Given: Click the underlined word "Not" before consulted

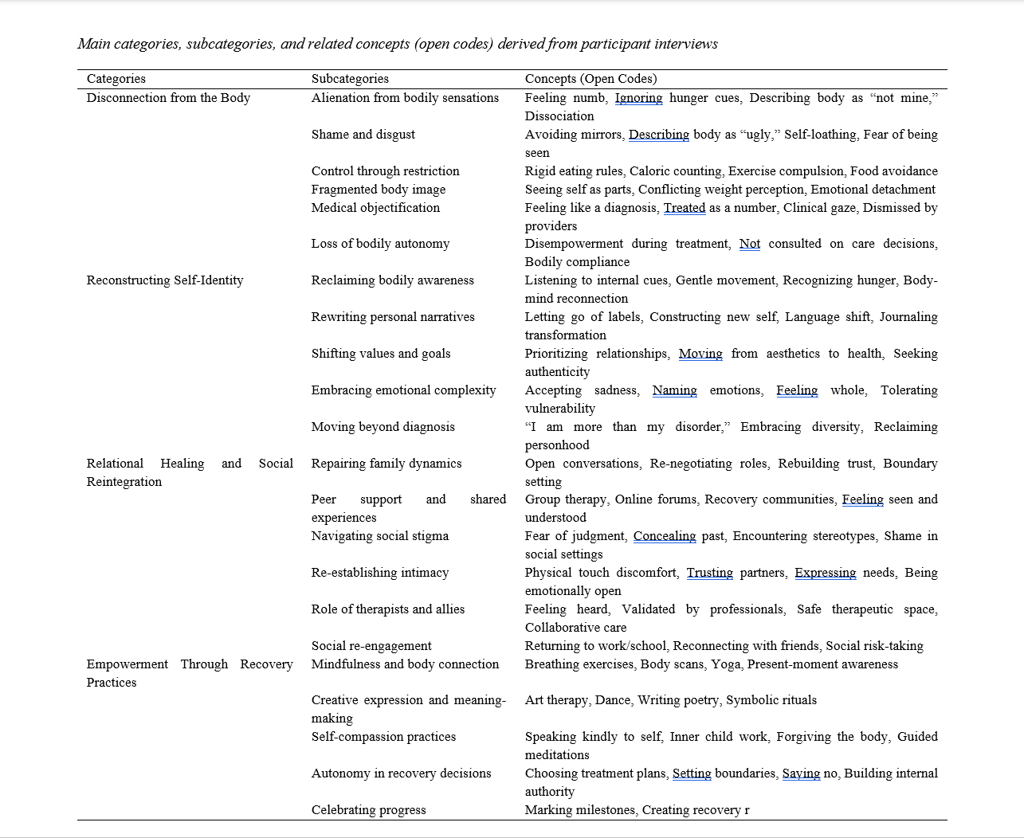Looking at the screenshot, I should 749,244.
